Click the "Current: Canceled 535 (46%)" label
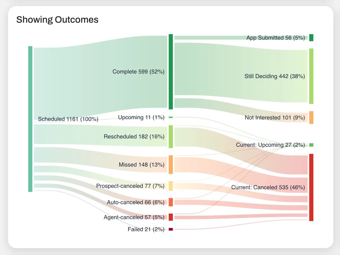 pos(268,188)
